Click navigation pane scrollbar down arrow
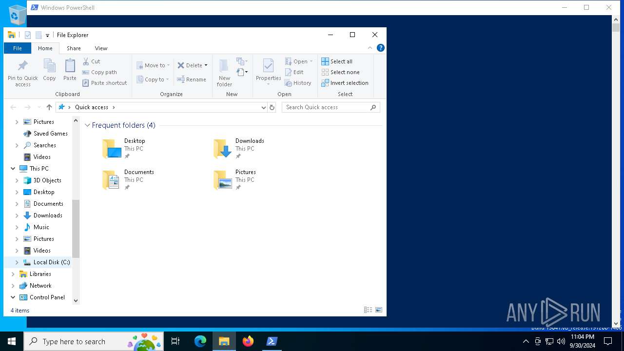This screenshot has width=624, height=351. point(76,301)
